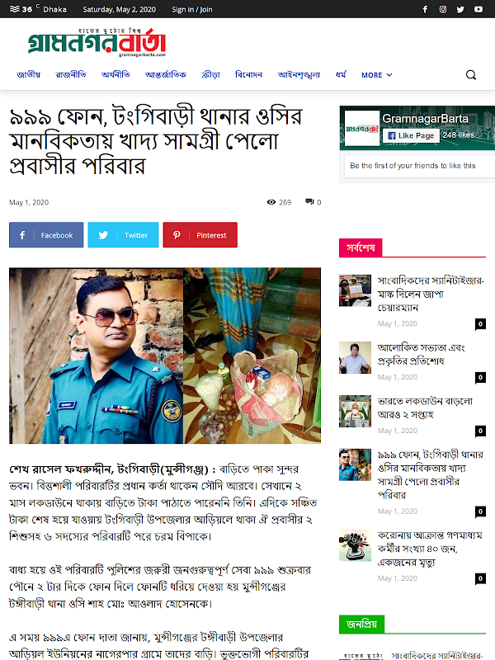The height and width of the screenshot is (660, 495).
Task: Open the Facebook icon in top bar
Action: click(x=425, y=9)
